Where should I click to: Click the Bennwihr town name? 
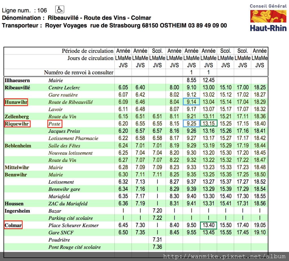pos(16,174)
